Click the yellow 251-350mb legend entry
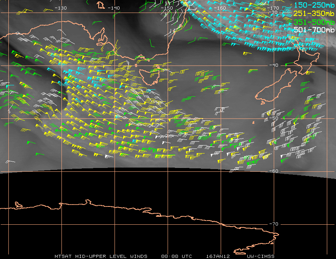Viewport: 336px width, 259px height. coord(313,14)
